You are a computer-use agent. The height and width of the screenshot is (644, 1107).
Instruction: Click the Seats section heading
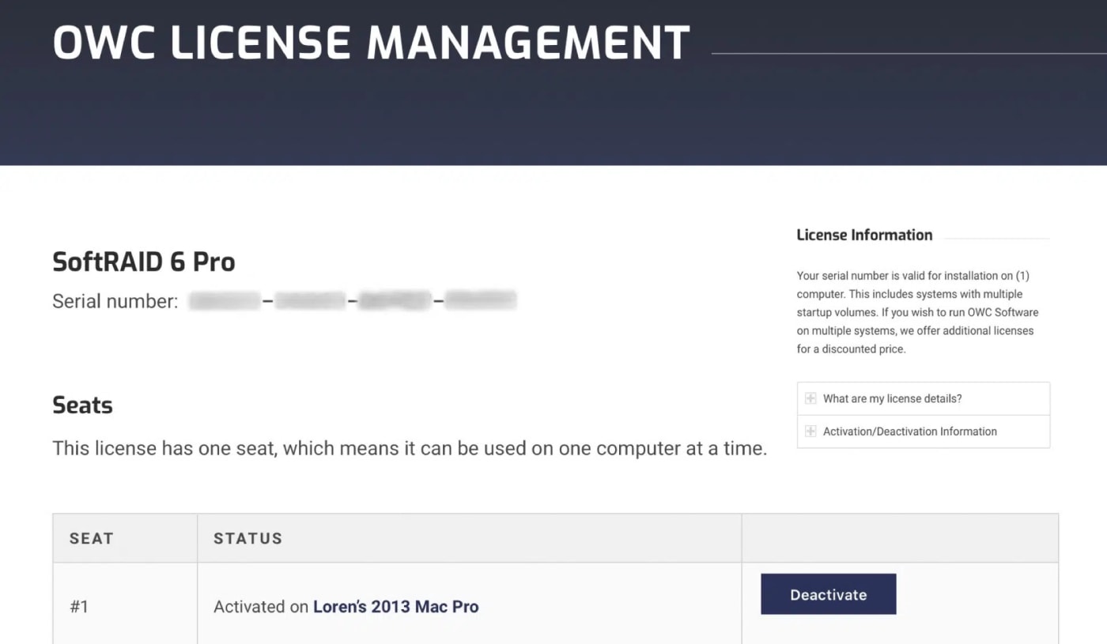[x=82, y=405]
